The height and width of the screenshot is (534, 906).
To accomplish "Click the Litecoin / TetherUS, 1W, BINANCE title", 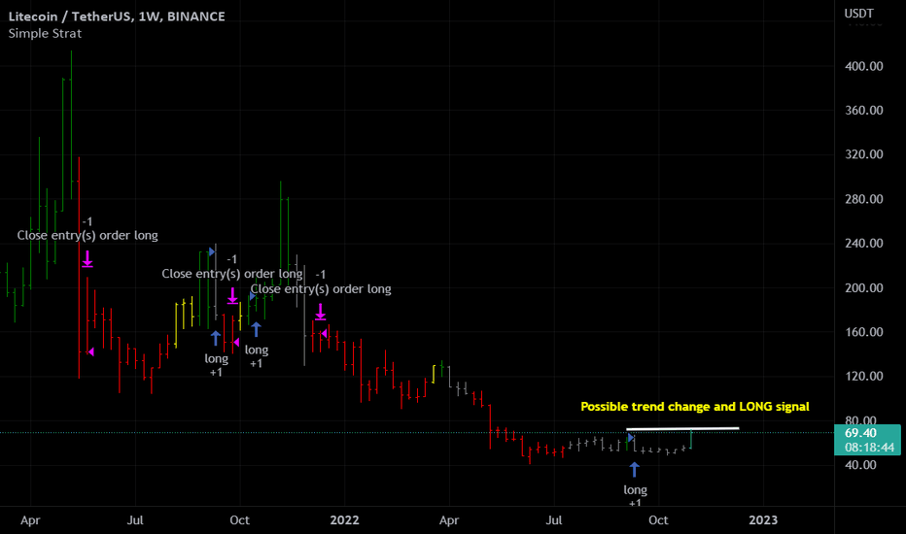I will point(117,17).
